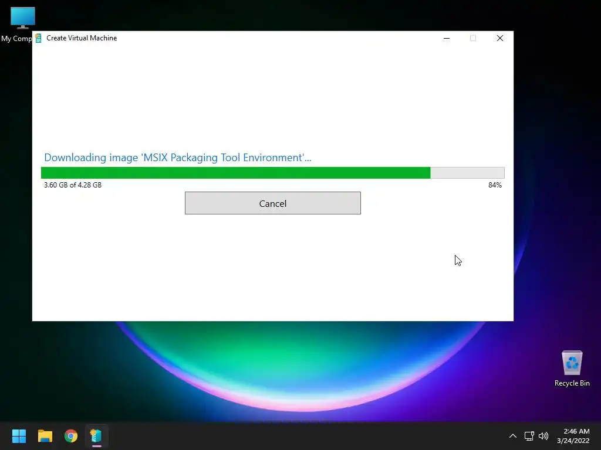601x450 pixels.
Task: Select the Hyper-V Quick Create taskbar icon
Action: [96, 436]
